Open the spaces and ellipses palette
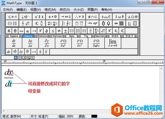The width and height of the screenshot is (165, 119). (26, 17)
